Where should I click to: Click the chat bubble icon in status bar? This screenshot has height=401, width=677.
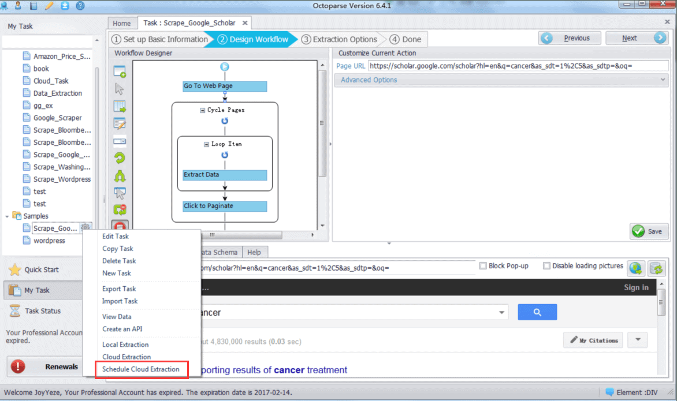coord(609,392)
